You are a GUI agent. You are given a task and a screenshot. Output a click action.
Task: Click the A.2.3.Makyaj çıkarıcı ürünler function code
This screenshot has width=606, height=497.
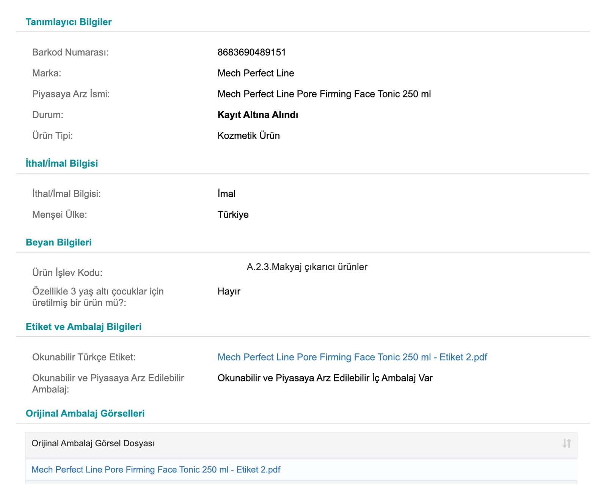point(307,267)
